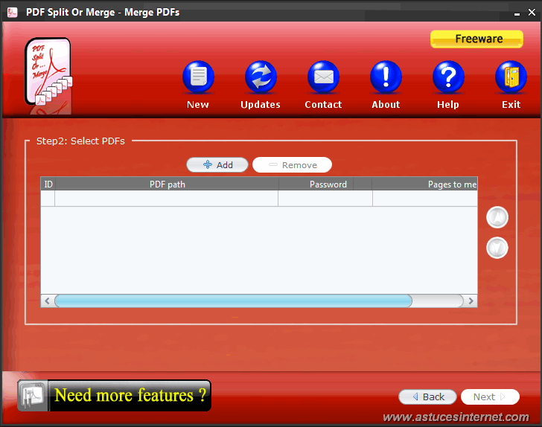Click the scrollbar right arrow

pyautogui.click(x=471, y=301)
